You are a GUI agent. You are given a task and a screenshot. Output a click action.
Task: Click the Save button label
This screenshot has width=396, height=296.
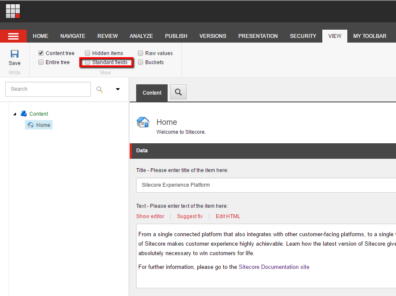click(14, 63)
